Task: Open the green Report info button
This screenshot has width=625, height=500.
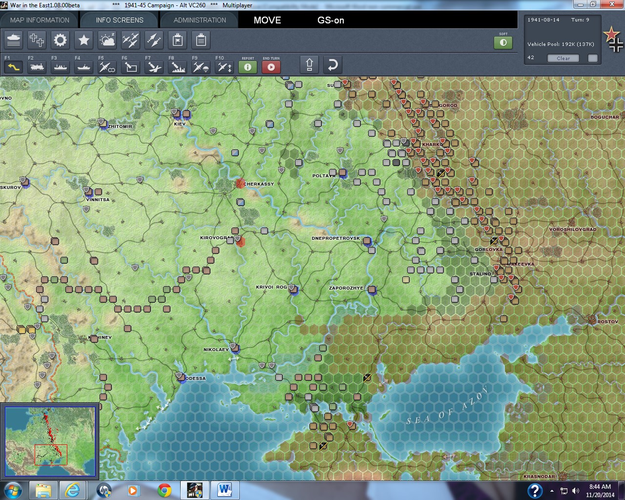Action: point(248,67)
